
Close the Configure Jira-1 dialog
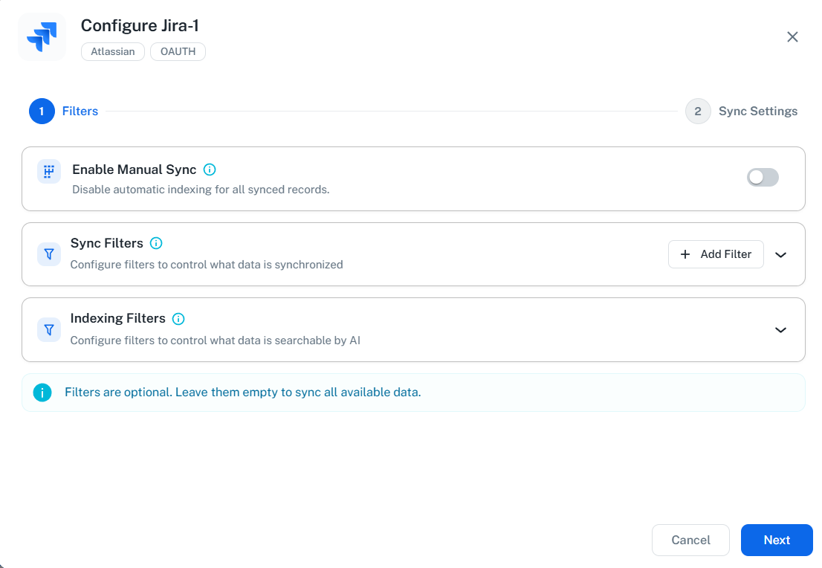[792, 36]
